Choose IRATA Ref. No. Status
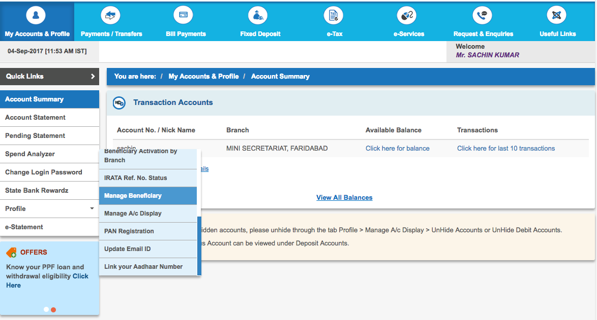The height and width of the screenshot is (320, 597). (x=148, y=178)
